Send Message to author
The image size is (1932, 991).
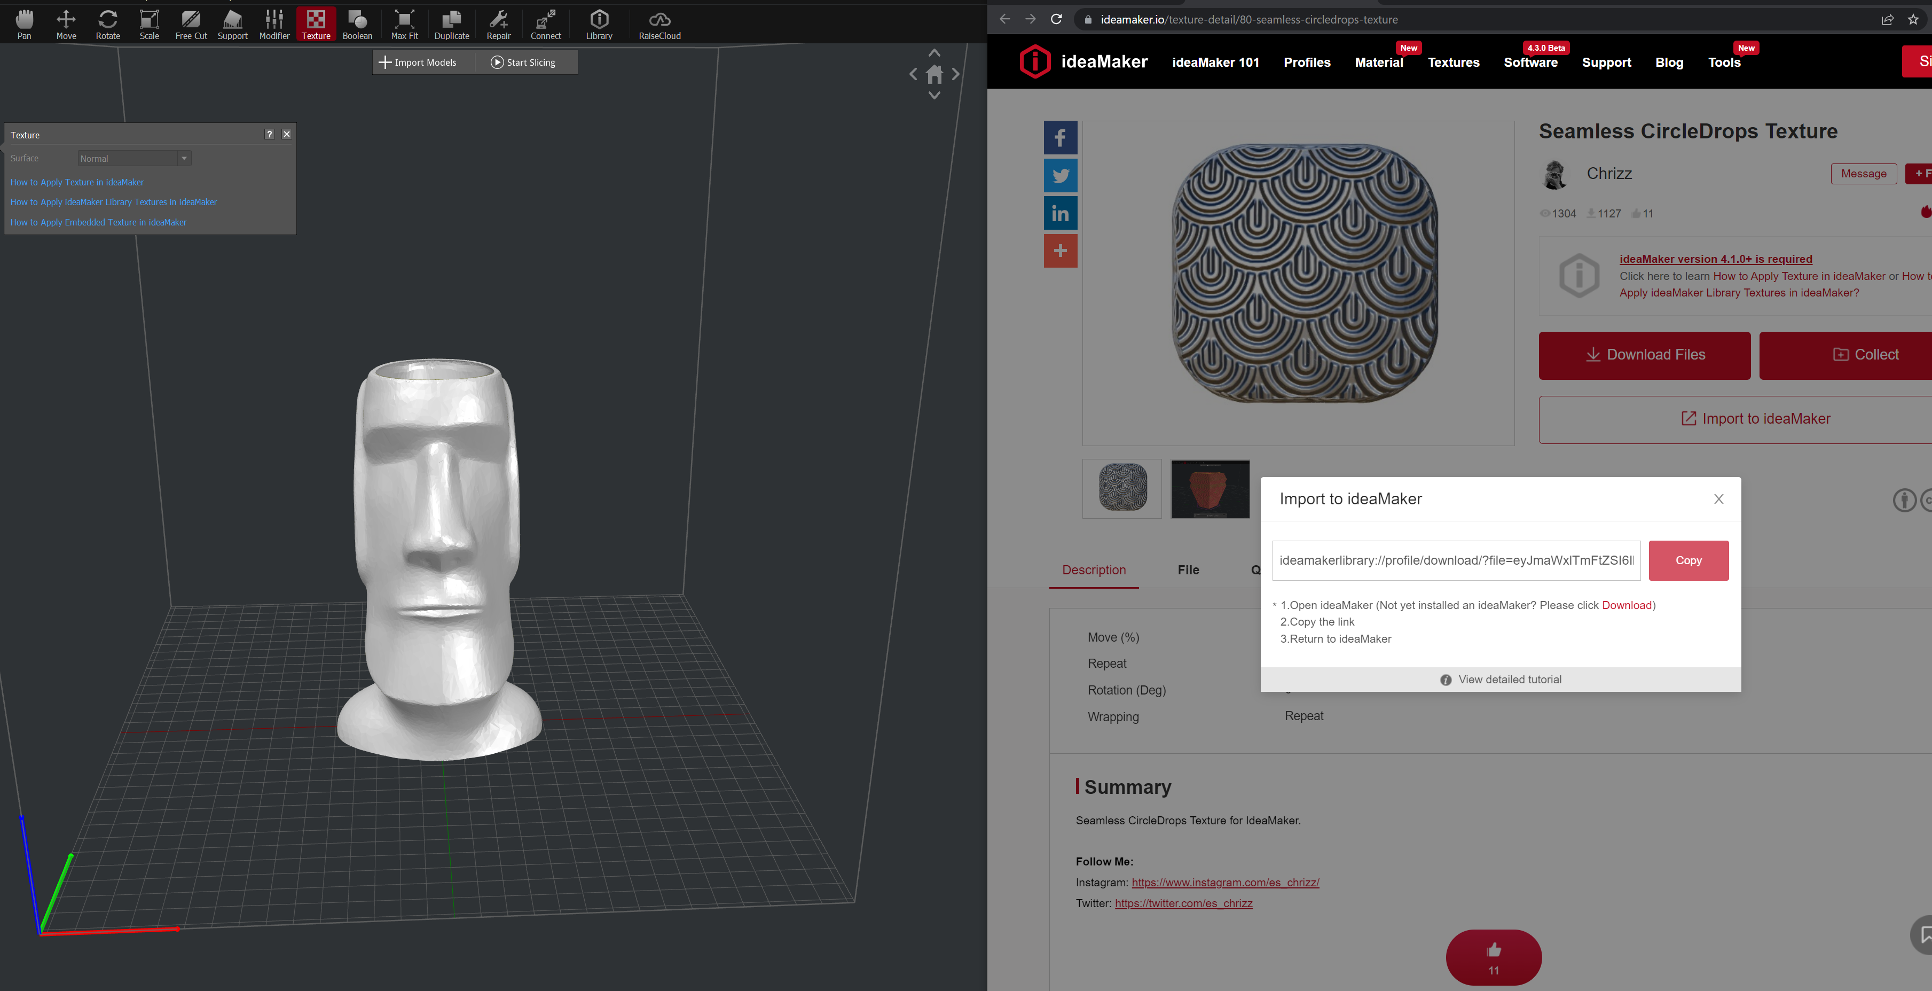1864,173
